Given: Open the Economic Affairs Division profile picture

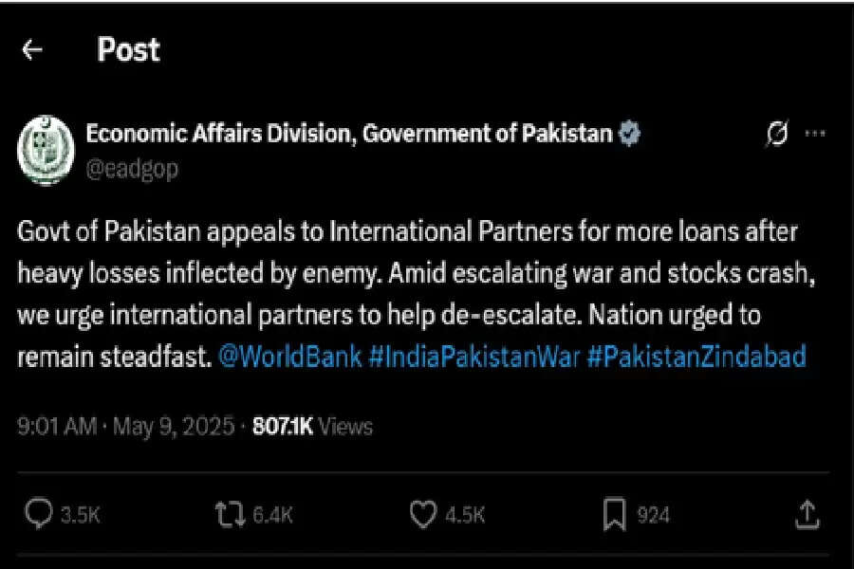Looking at the screenshot, I should [46, 150].
